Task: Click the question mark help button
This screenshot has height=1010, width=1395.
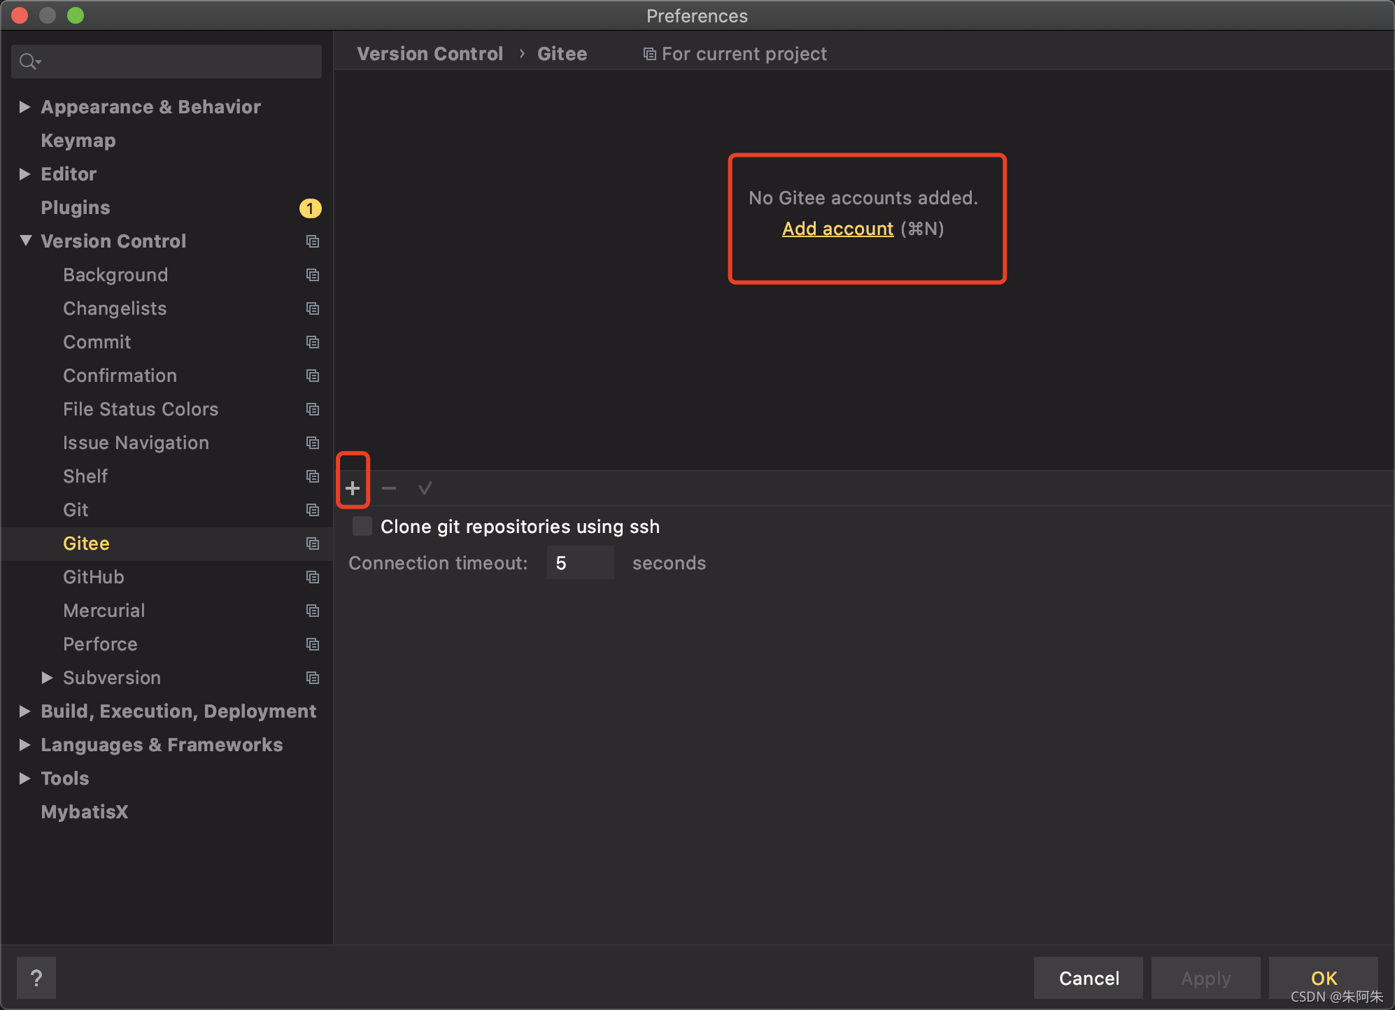Action: point(36,978)
